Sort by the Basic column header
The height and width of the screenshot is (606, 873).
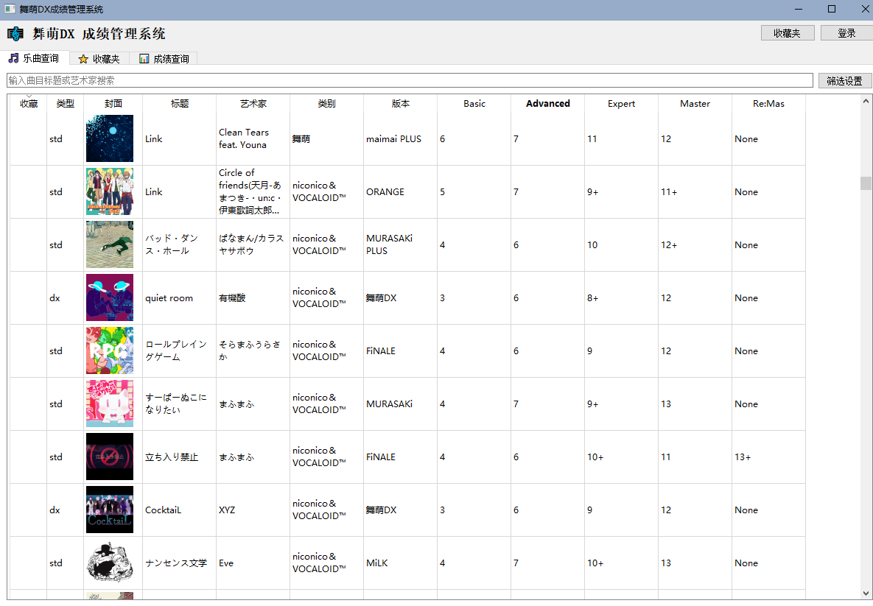(x=474, y=104)
